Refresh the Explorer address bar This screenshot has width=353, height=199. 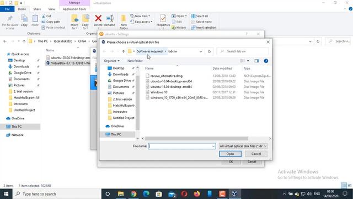tap(318, 41)
